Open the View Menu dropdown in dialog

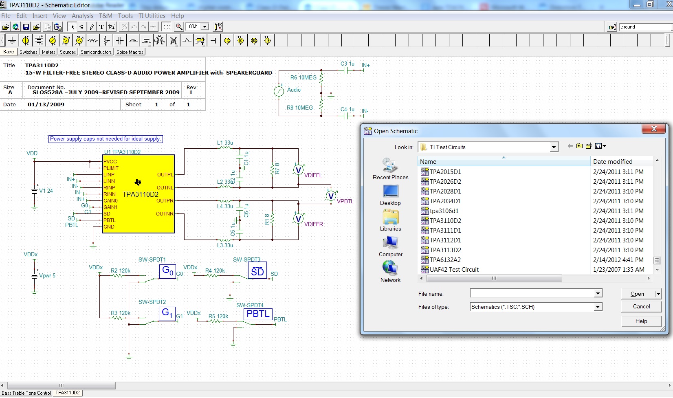[600, 146]
